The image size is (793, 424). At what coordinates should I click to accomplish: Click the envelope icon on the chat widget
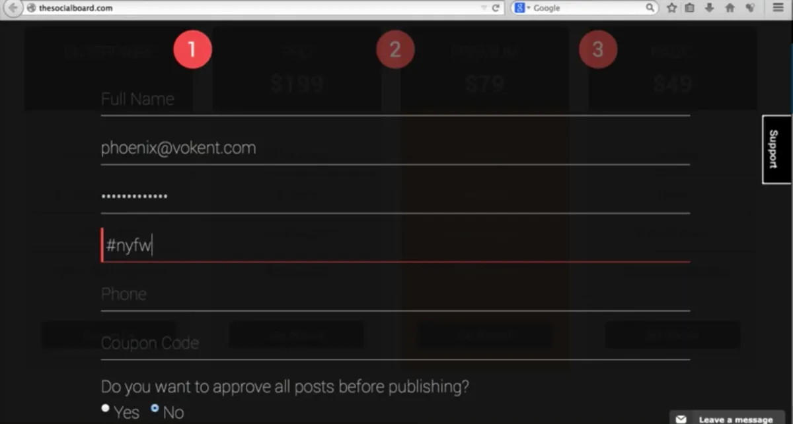click(681, 417)
